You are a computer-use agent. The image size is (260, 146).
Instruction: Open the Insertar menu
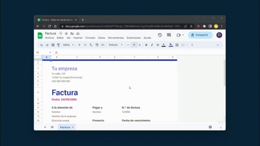78,38
